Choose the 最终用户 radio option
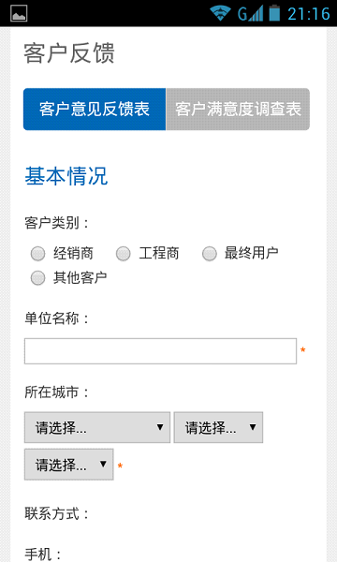 210,254
